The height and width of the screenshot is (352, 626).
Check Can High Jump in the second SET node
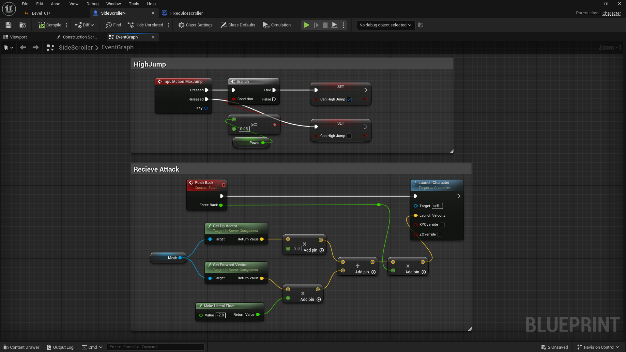pyautogui.click(x=349, y=136)
